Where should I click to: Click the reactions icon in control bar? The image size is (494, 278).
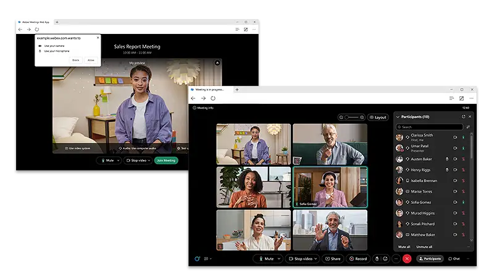tap(385, 259)
